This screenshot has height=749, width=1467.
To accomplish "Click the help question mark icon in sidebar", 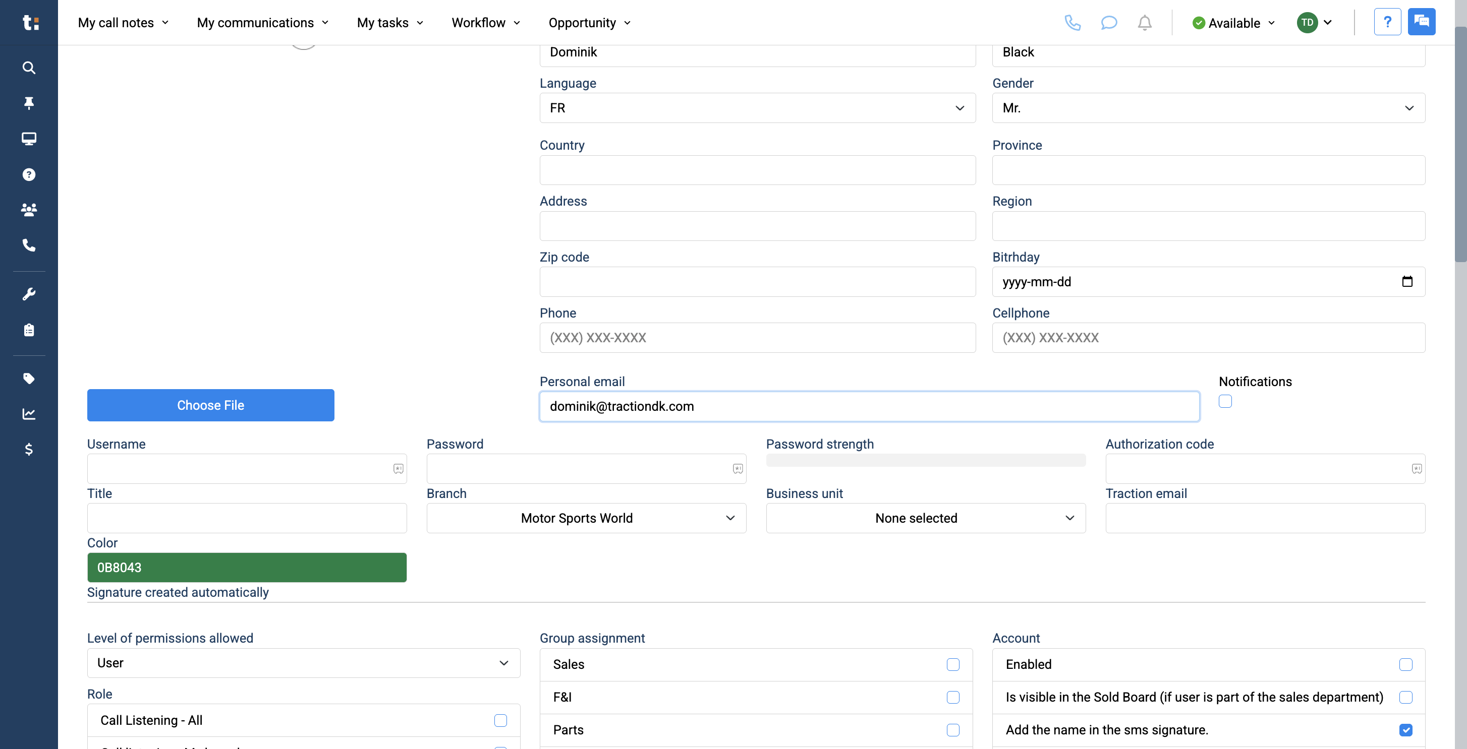I will 28,174.
